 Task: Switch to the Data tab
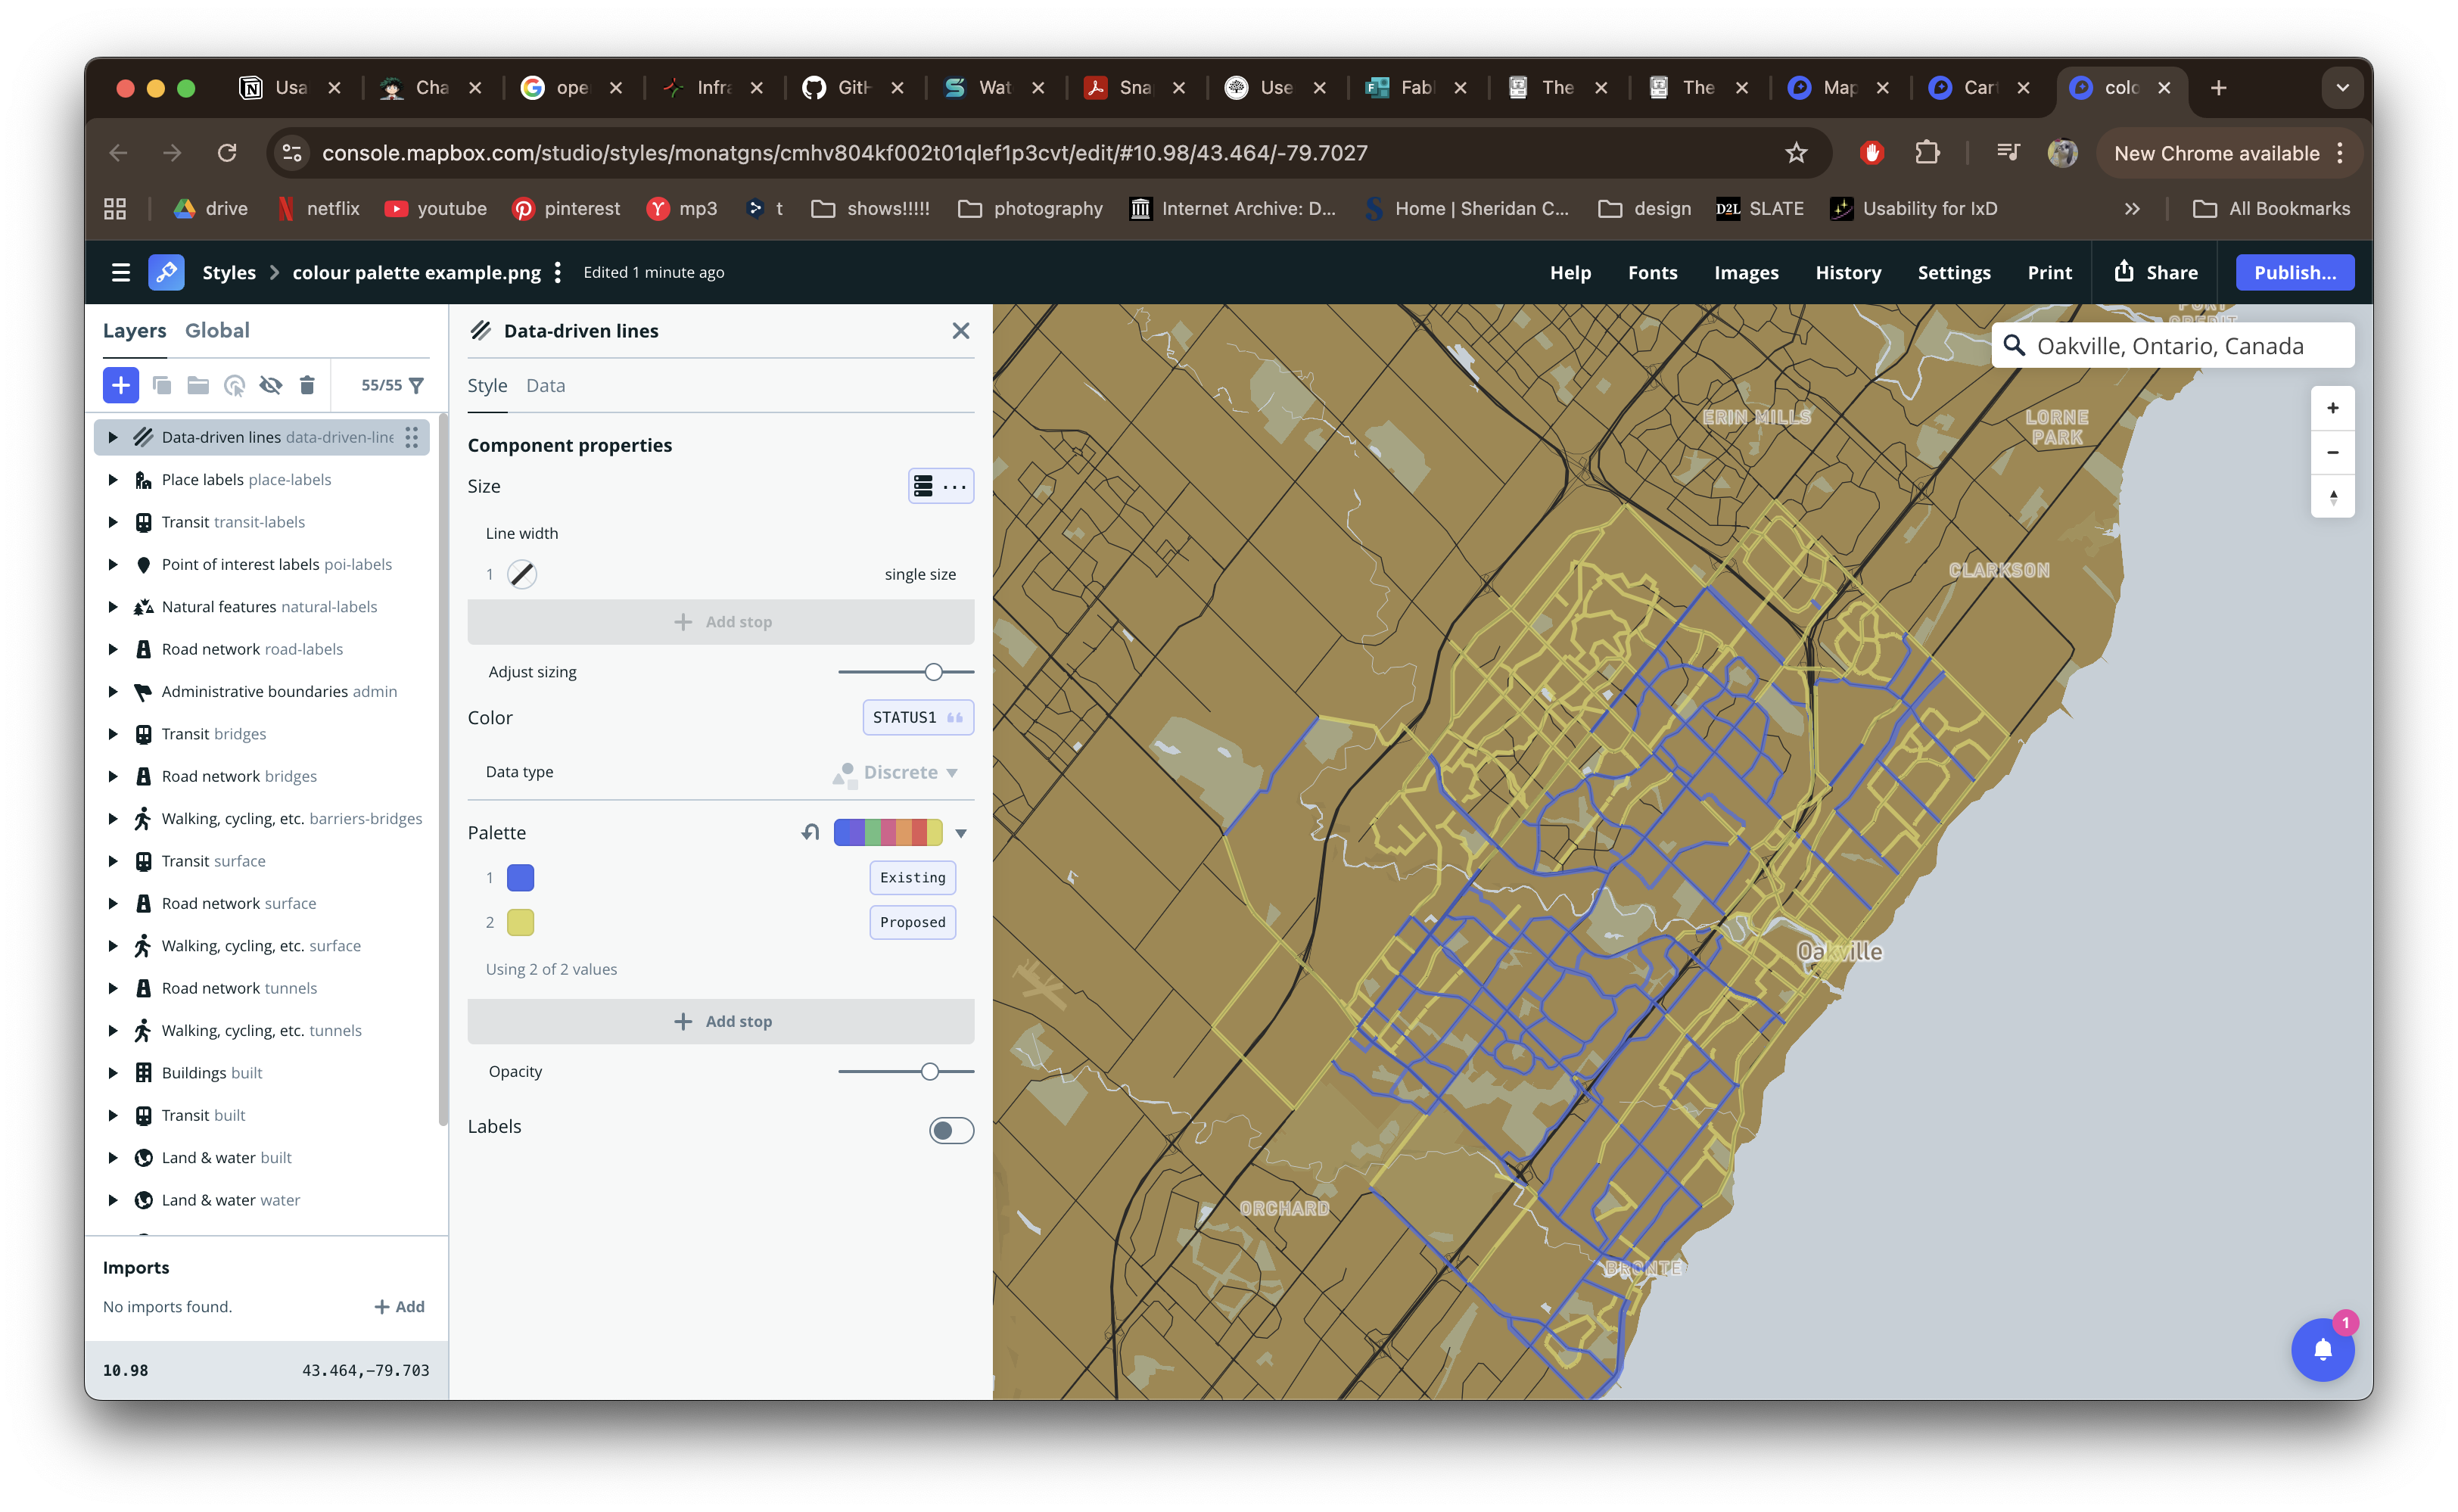[545, 385]
